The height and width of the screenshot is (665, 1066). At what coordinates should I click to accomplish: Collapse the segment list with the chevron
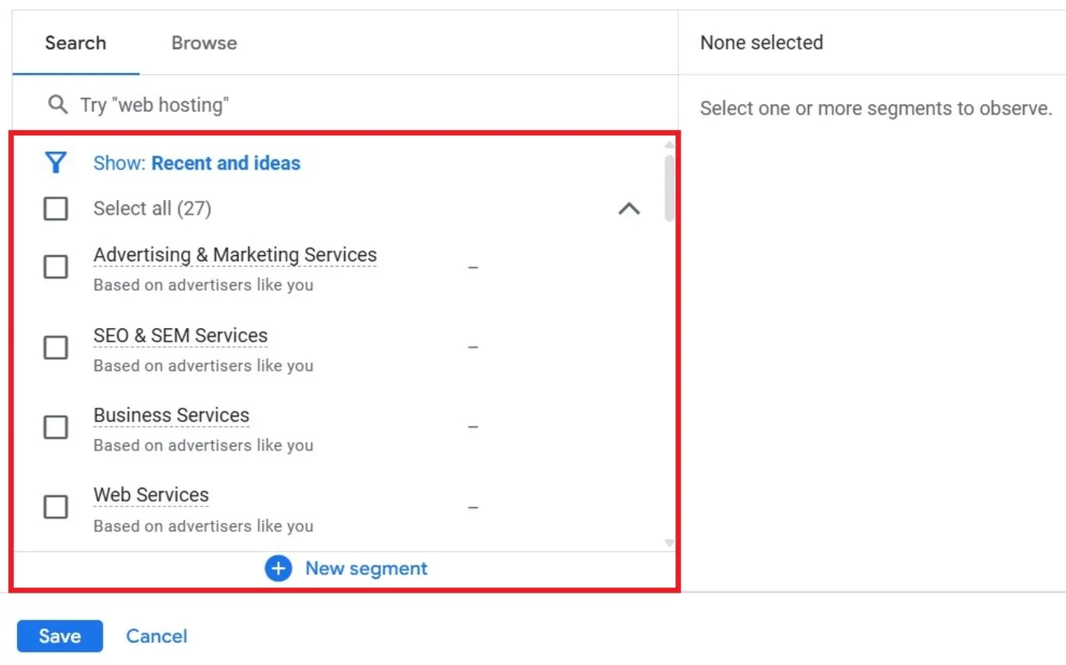click(x=629, y=209)
